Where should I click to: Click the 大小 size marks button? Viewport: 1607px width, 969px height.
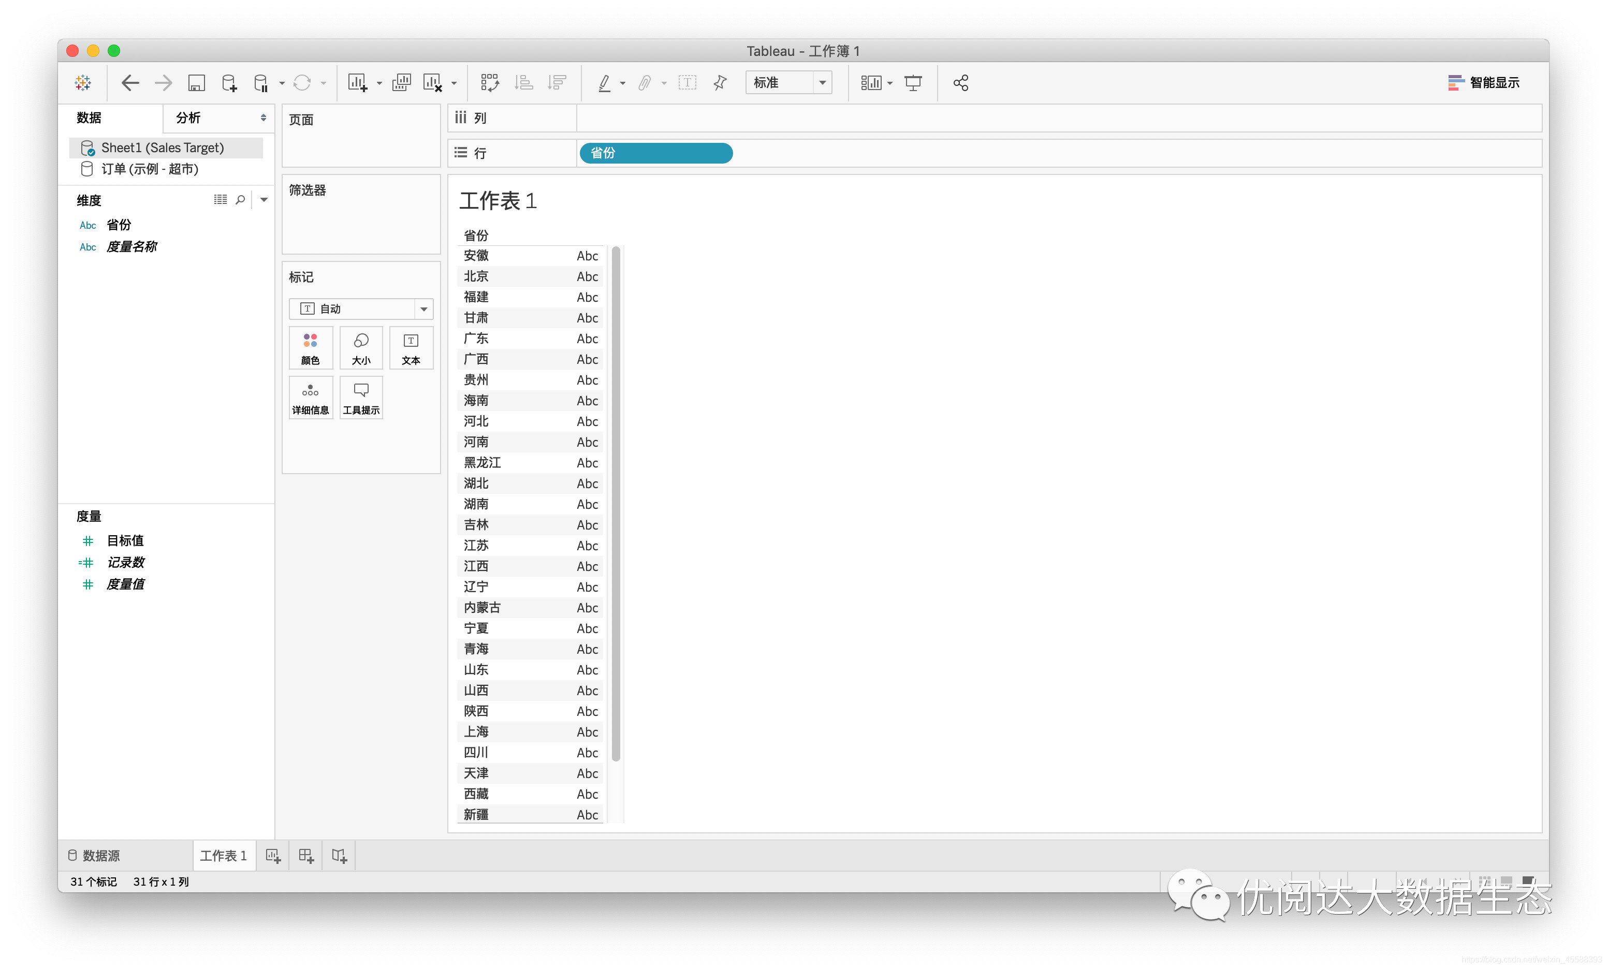tap(361, 348)
